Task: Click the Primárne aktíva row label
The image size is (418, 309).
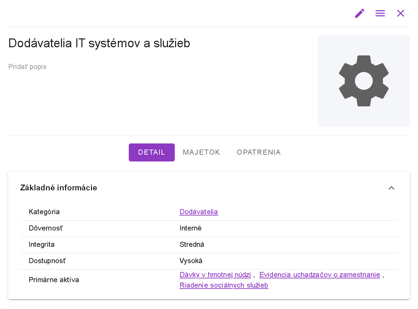Action: coord(54,280)
